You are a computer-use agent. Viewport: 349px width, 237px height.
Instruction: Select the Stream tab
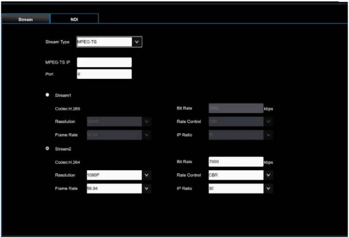click(26, 19)
